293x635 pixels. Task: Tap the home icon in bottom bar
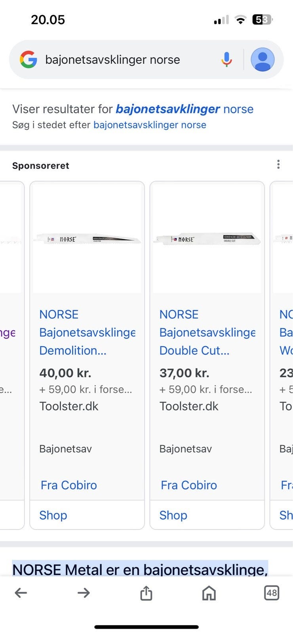click(209, 593)
